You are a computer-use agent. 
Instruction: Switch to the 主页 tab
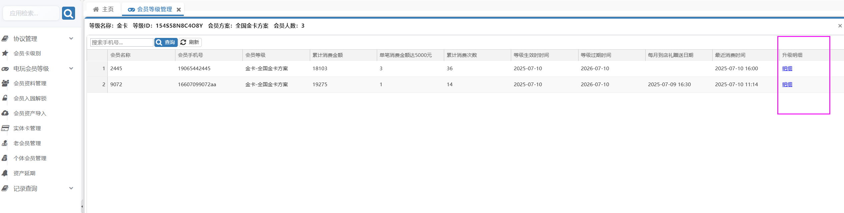tap(103, 9)
